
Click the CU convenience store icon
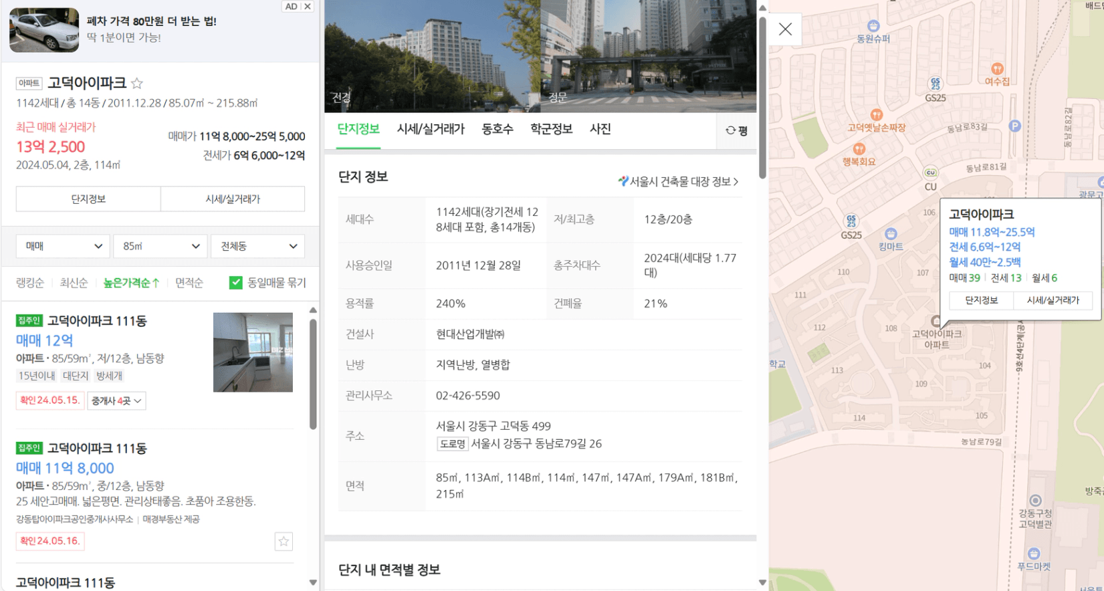pyautogui.click(x=930, y=172)
